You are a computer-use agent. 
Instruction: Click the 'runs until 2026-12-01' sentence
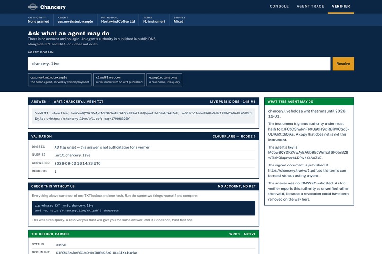pos(307,114)
